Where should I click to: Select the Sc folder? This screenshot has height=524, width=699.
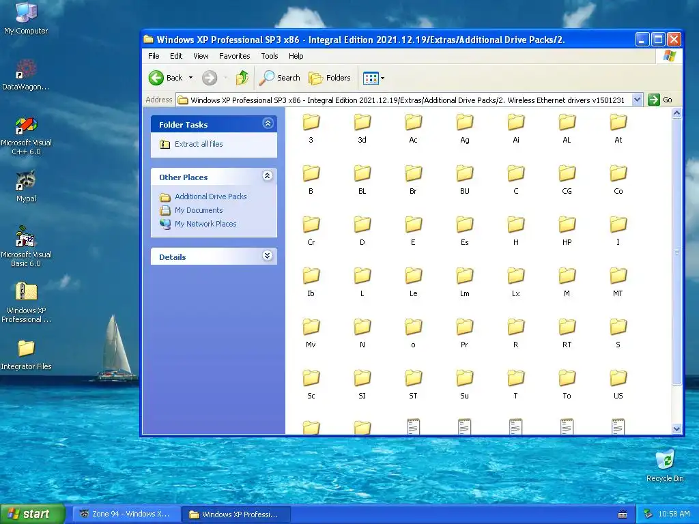click(x=311, y=385)
